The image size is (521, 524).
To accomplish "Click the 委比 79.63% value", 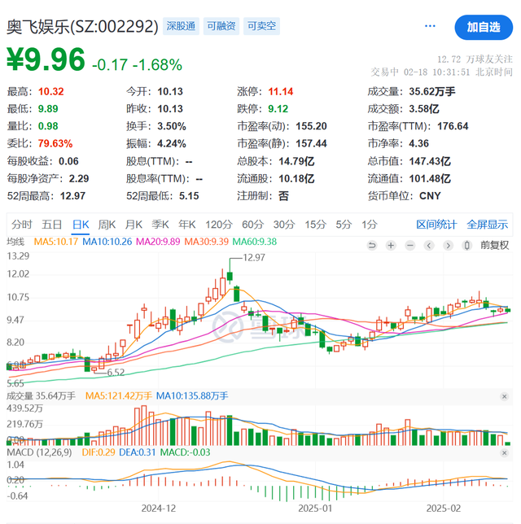I will (55, 144).
